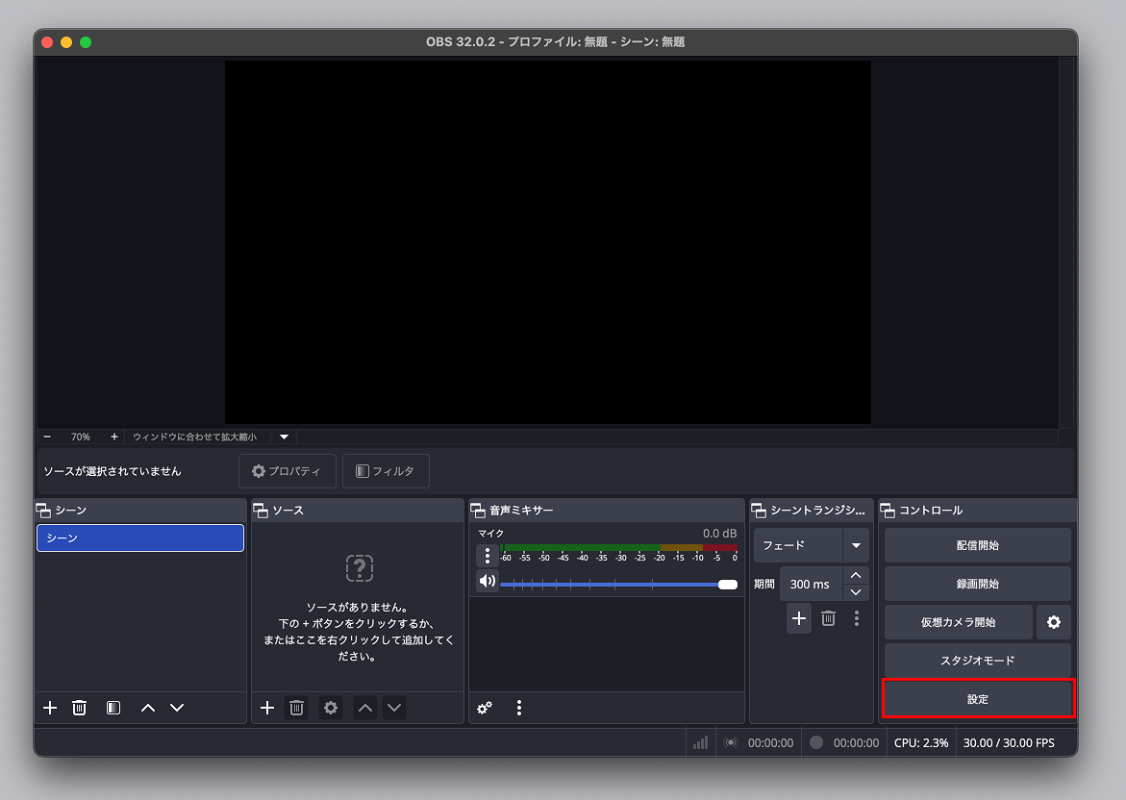Open scene filters icon in Scenes panel

113,708
